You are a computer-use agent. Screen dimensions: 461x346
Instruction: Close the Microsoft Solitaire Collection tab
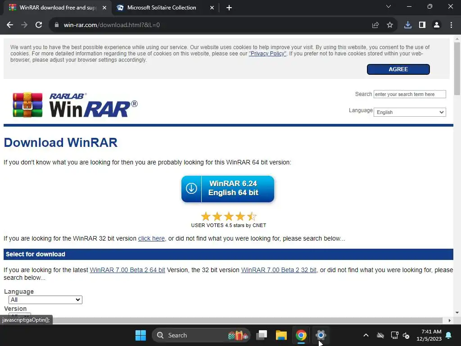point(212,8)
